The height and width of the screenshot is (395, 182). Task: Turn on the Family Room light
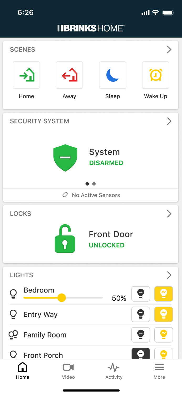click(x=164, y=335)
